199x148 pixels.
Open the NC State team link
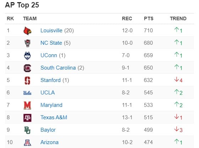pyautogui.click(x=51, y=43)
